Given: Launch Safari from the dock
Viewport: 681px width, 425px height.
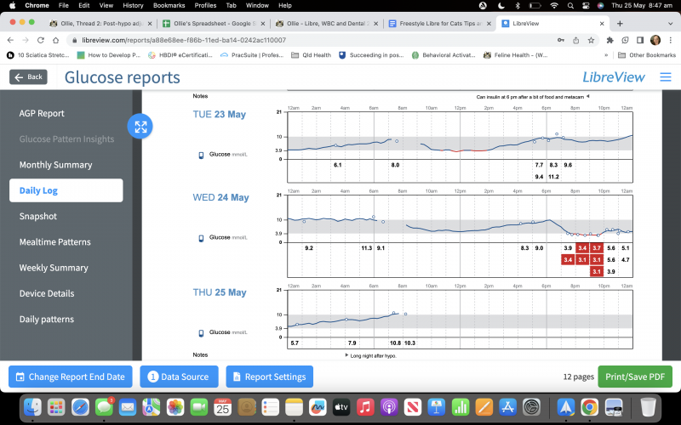Looking at the screenshot, I should (80, 407).
